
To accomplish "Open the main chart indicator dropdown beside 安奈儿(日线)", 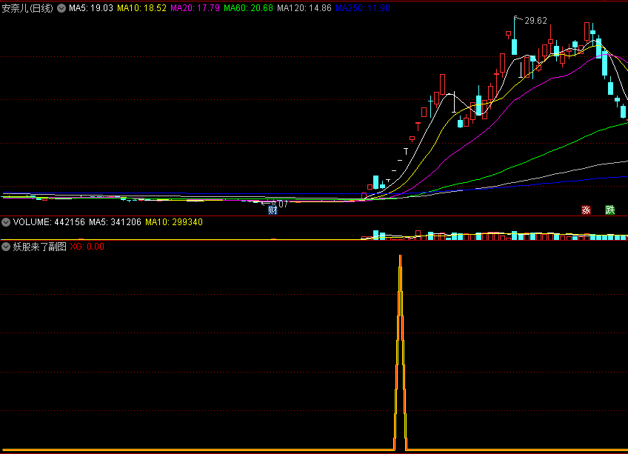I will coord(61,8).
